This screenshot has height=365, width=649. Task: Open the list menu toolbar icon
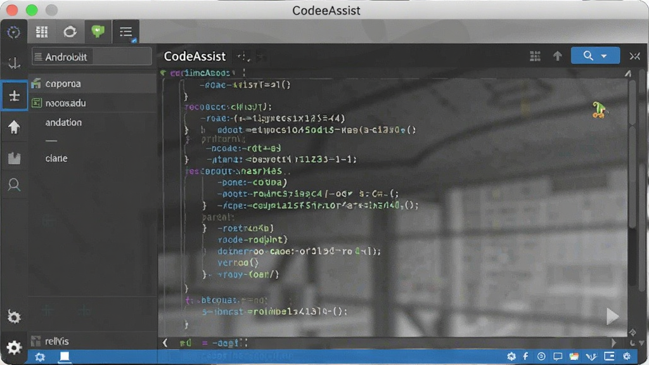click(x=126, y=32)
